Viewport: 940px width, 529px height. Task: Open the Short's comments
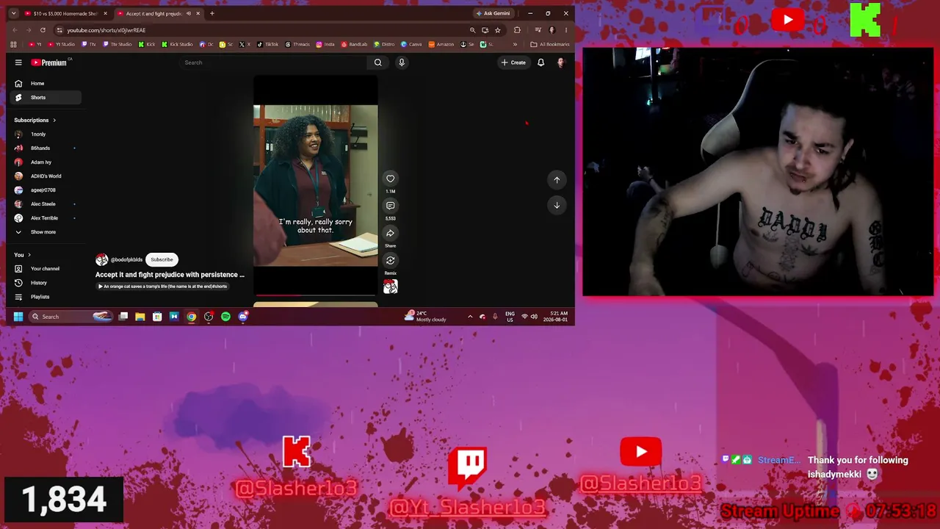[390, 206]
